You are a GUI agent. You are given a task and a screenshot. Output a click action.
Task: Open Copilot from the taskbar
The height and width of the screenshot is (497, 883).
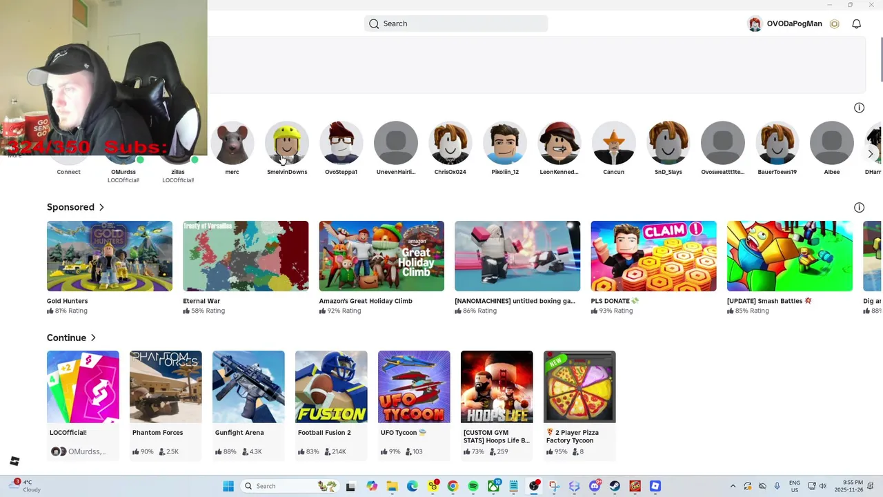click(372, 486)
